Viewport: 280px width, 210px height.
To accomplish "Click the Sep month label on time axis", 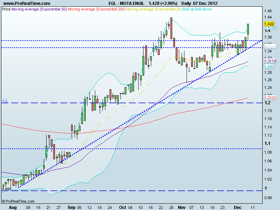I will pos(71,208).
